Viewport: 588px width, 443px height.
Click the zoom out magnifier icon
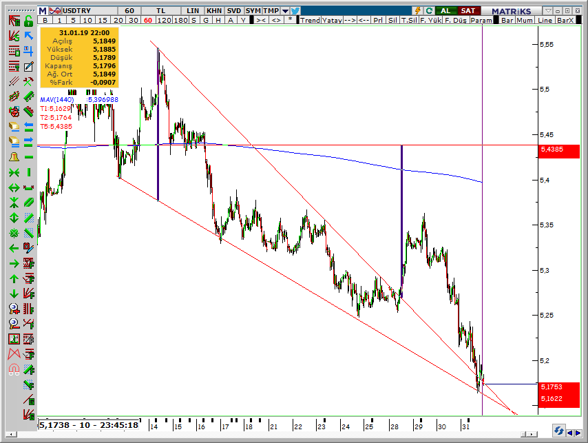click(x=14, y=324)
